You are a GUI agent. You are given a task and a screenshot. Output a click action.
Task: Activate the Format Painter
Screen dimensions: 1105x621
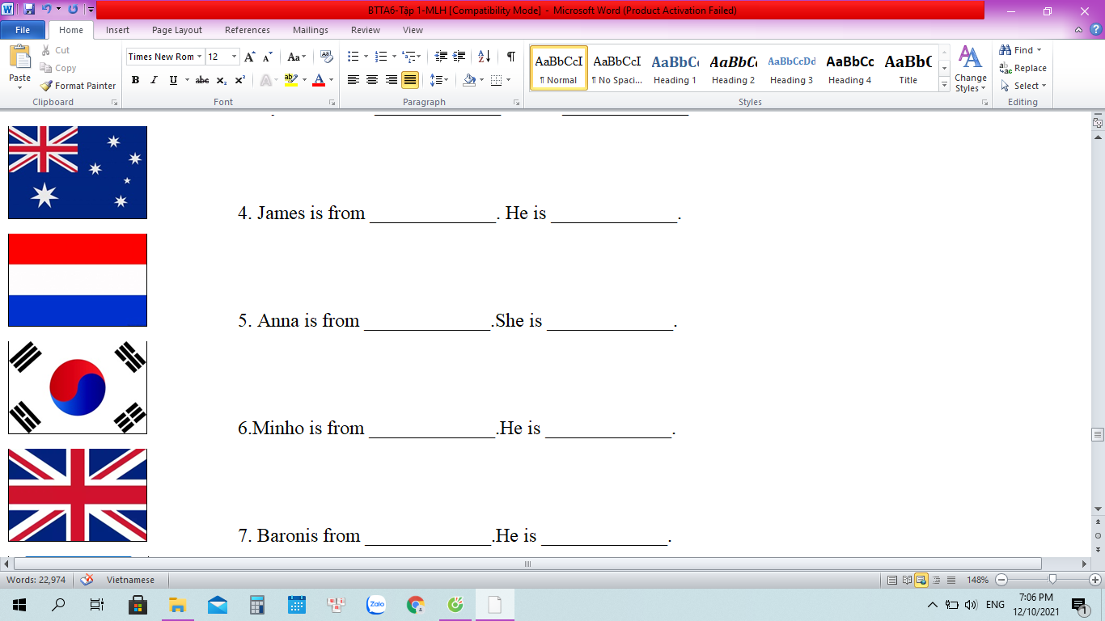78,86
